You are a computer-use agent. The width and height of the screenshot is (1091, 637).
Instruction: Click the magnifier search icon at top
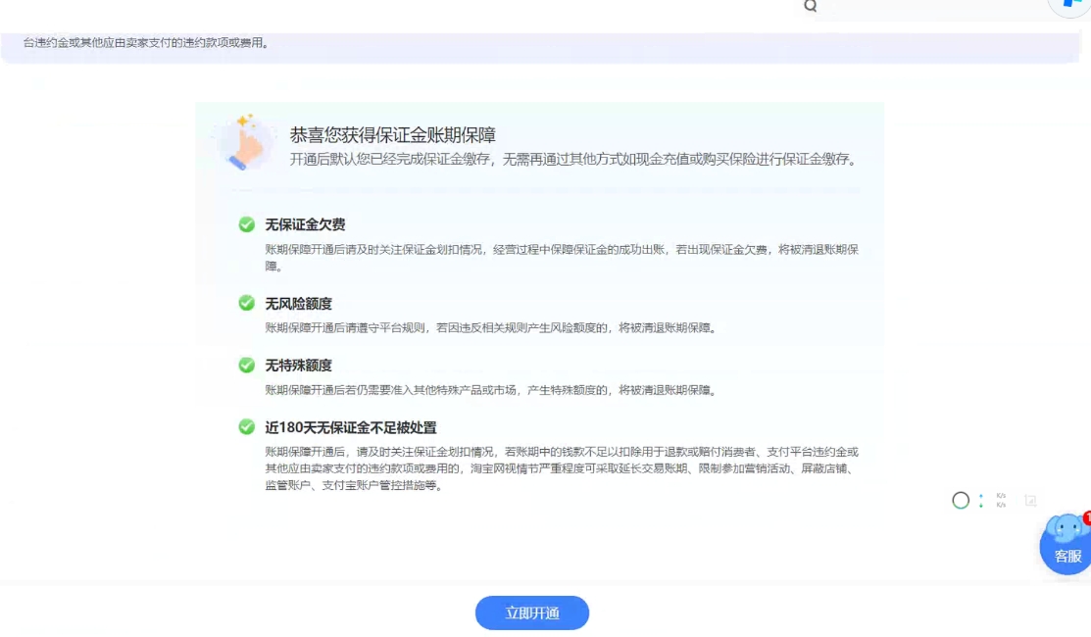(x=810, y=6)
